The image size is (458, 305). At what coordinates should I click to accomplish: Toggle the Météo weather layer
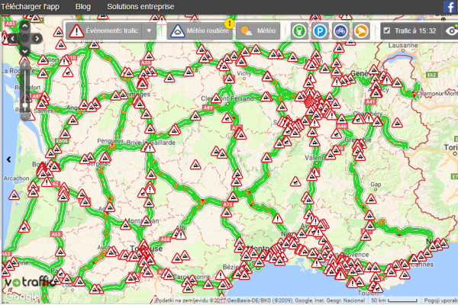(257, 31)
